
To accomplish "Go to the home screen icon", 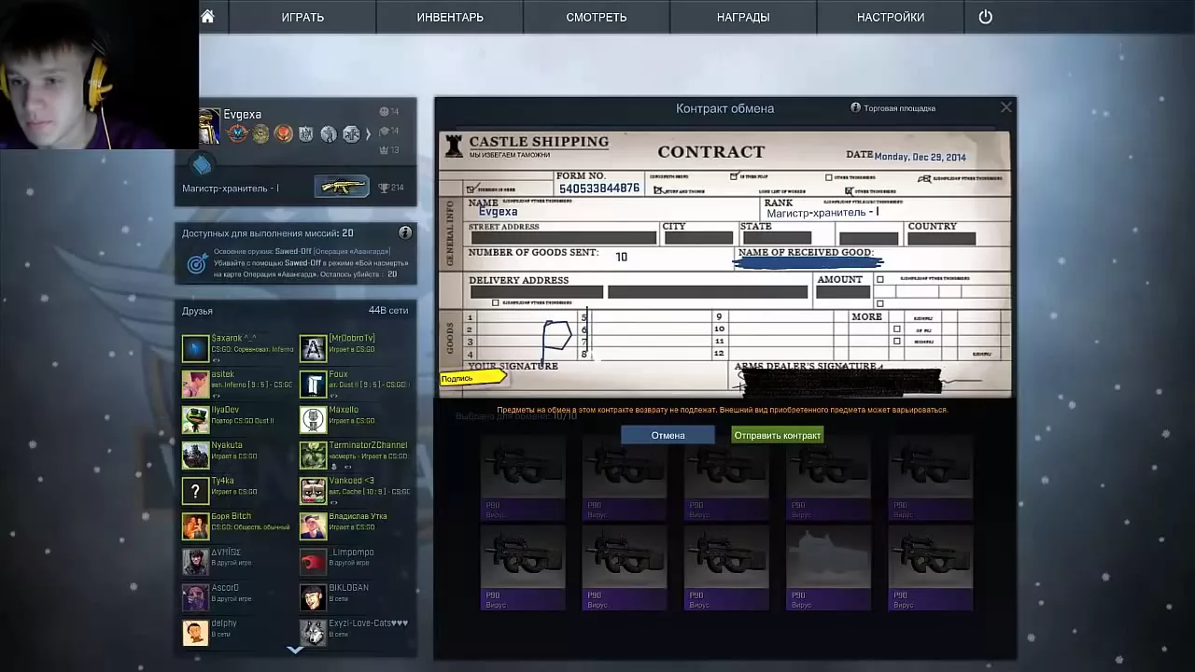I will [207, 17].
